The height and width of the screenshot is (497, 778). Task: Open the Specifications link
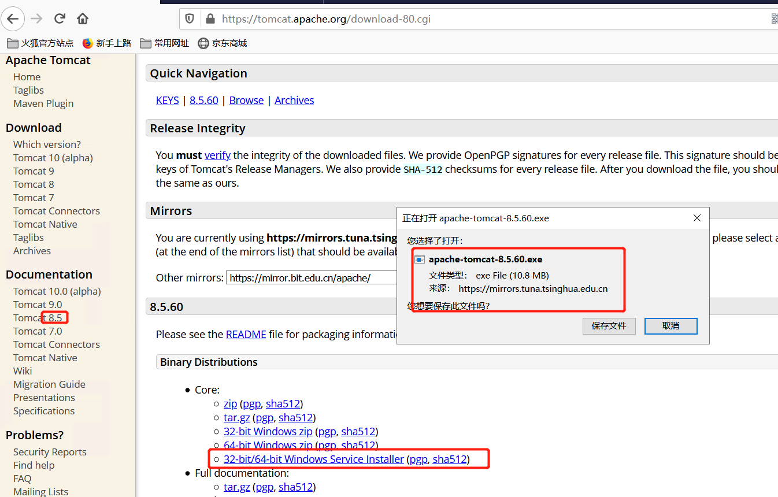pyautogui.click(x=44, y=411)
